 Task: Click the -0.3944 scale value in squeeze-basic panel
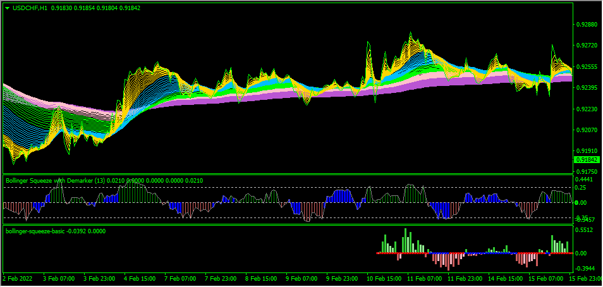pyautogui.click(x=585, y=268)
